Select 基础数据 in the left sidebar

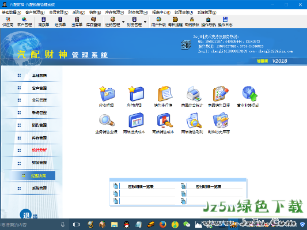click(39, 76)
